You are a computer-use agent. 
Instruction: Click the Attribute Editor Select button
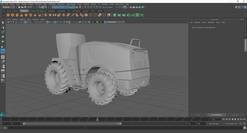point(198,115)
